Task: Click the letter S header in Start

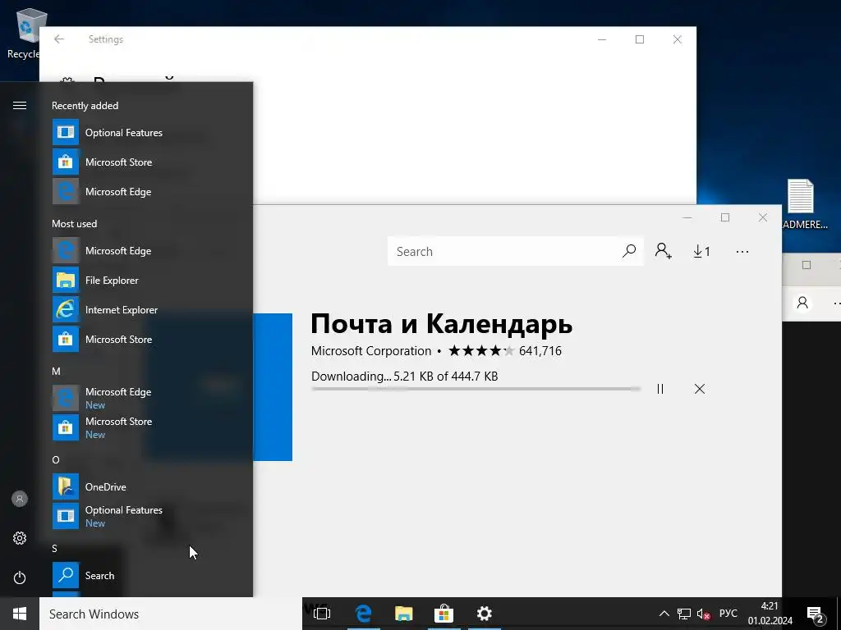Action: (54, 548)
